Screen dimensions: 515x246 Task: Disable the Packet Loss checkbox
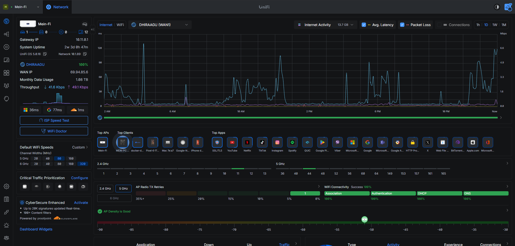click(x=402, y=25)
